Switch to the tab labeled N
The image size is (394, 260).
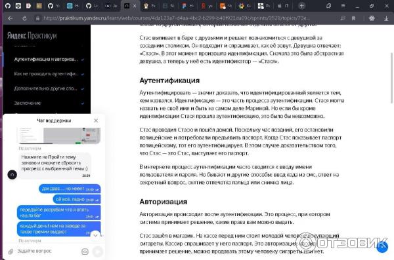point(168,6)
